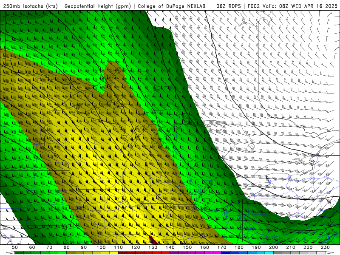This screenshot has height=255, width=340.
Task: Click the 110 label on the color scale
Action: pos(119,247)
